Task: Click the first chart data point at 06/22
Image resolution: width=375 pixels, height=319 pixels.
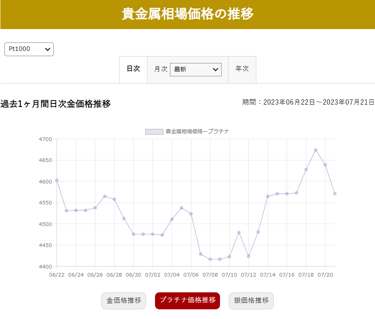Action: tap(57, 180)
